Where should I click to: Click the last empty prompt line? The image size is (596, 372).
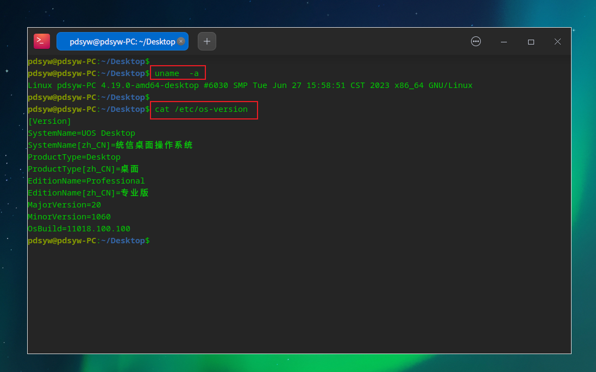pyautogui.click(x=89, y=241)
